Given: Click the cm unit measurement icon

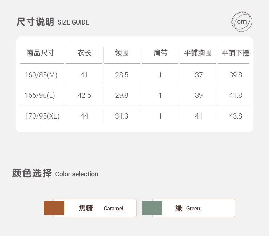Looking at the screenshot, I should click(242, 22).
